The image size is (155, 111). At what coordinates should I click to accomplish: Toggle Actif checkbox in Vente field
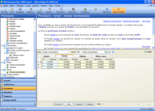coord(106,52)
